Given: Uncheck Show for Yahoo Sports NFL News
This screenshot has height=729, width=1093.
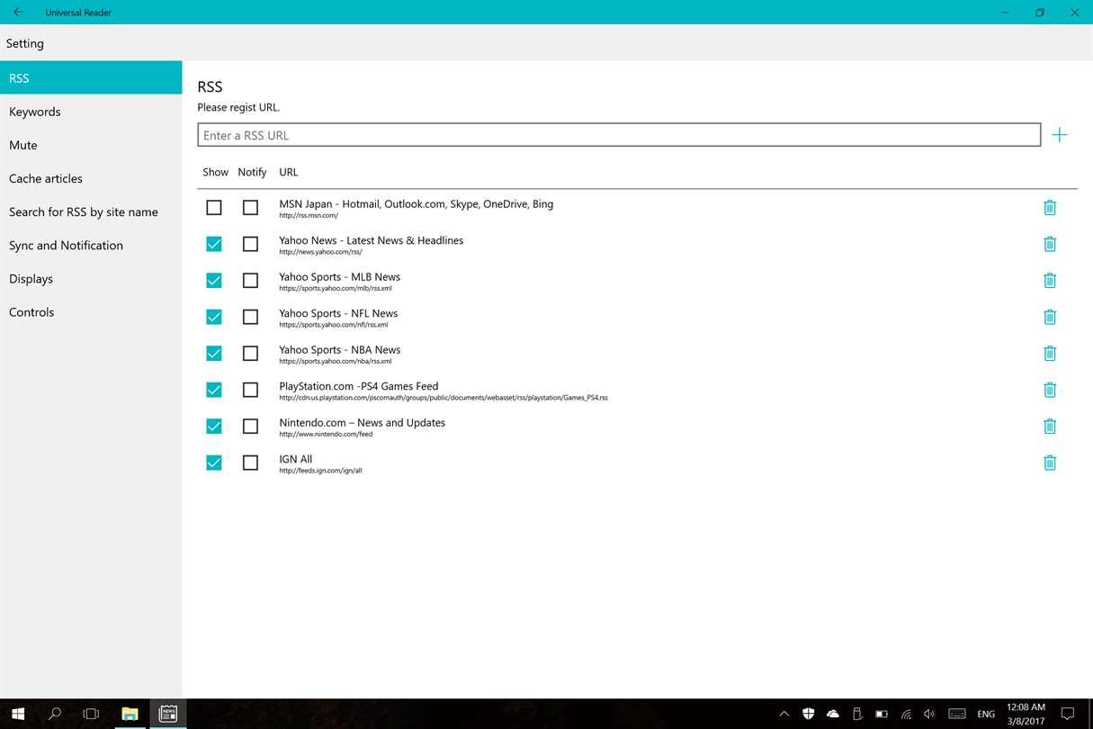Looking at the screenshot, I should tap(214, 317).
